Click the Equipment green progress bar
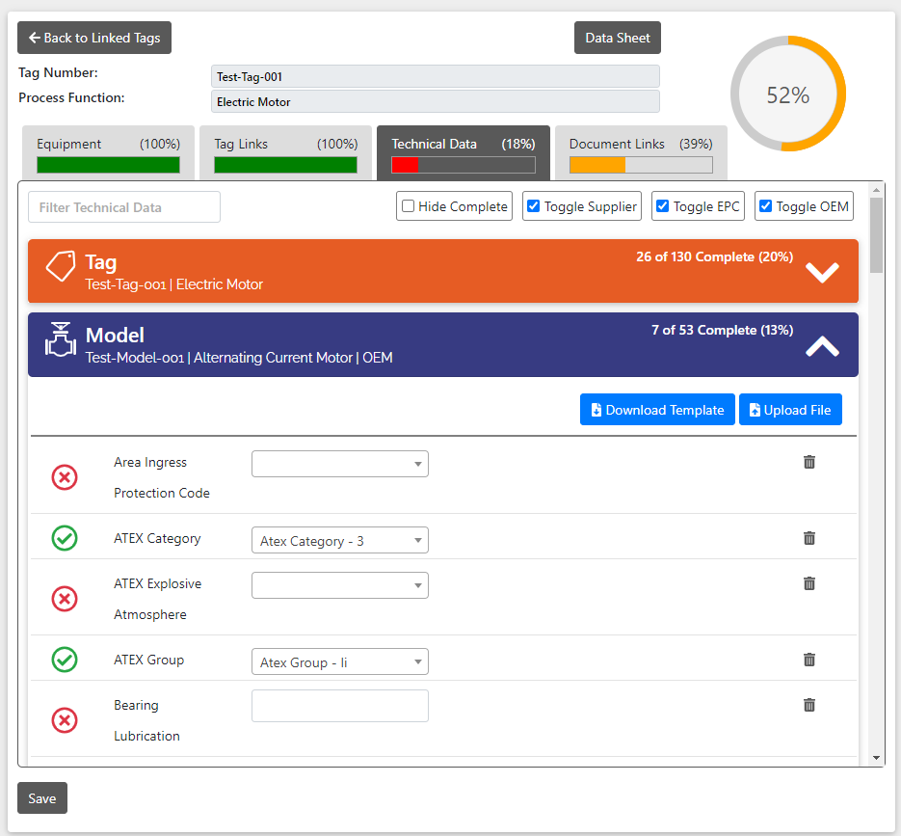The height and width of the screenshot is (836, 901). tap(108, 165)
